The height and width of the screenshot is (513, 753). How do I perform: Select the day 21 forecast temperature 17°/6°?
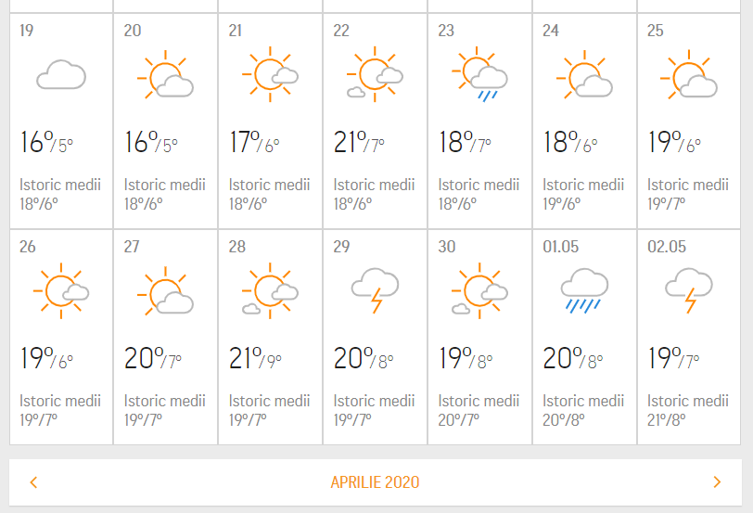click(254, 143)
